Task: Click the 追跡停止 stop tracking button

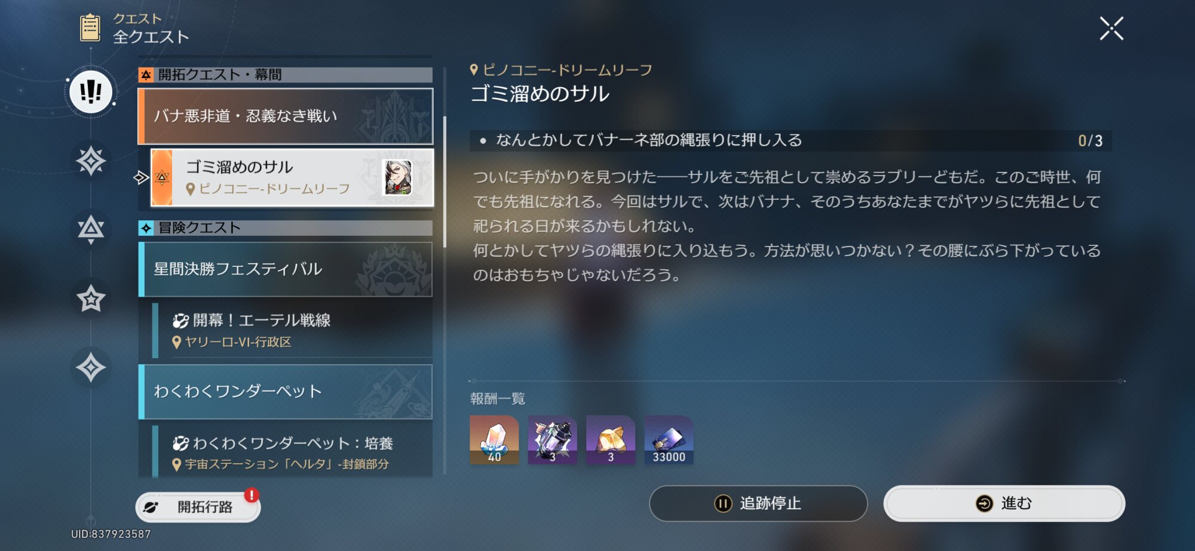Action: pos(758,503)
